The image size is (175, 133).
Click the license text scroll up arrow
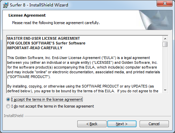tap(165, 39)
